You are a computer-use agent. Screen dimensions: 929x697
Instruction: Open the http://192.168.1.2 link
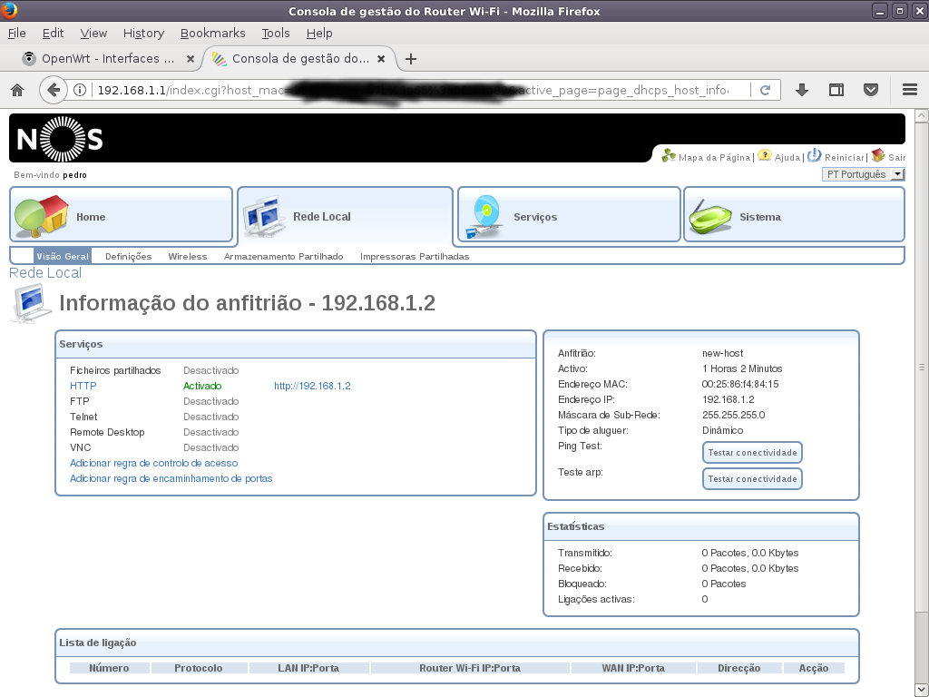pyautogui.click(x=312, y=386)
